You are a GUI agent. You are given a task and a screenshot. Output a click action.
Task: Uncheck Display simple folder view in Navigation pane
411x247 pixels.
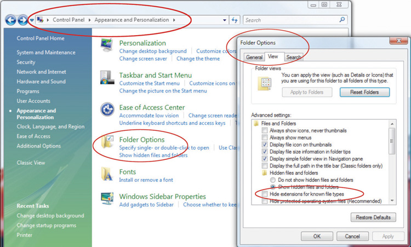tap(265, 159)
